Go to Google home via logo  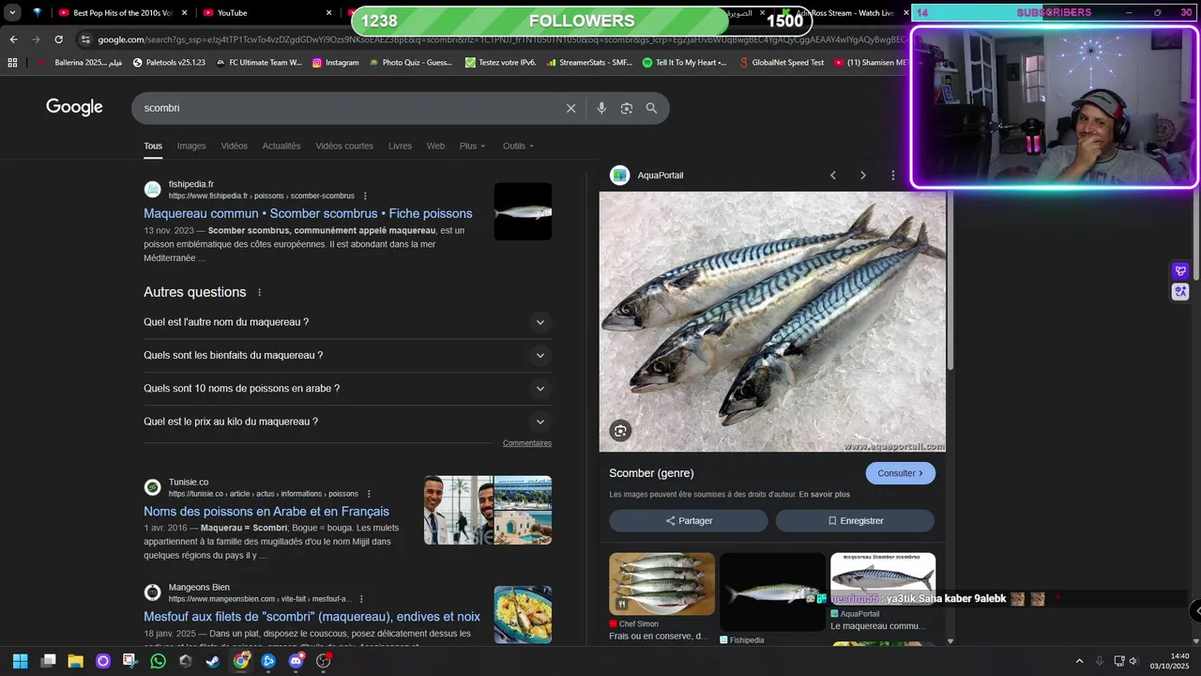74,107
